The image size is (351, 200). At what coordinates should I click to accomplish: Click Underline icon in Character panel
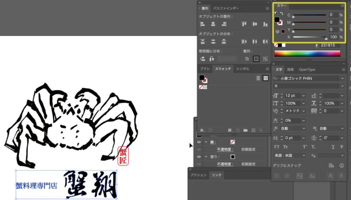pyautogui.click(x=333, y=147)
